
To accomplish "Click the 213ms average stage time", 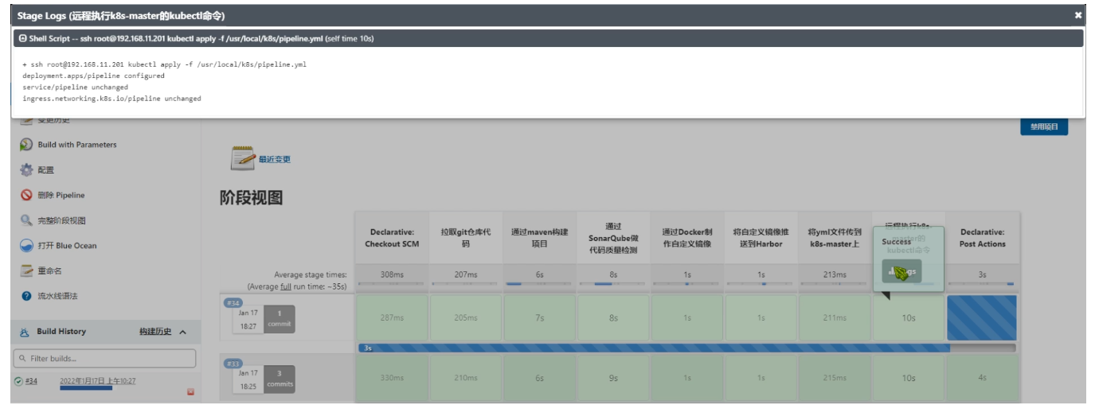I will [835, 275].
